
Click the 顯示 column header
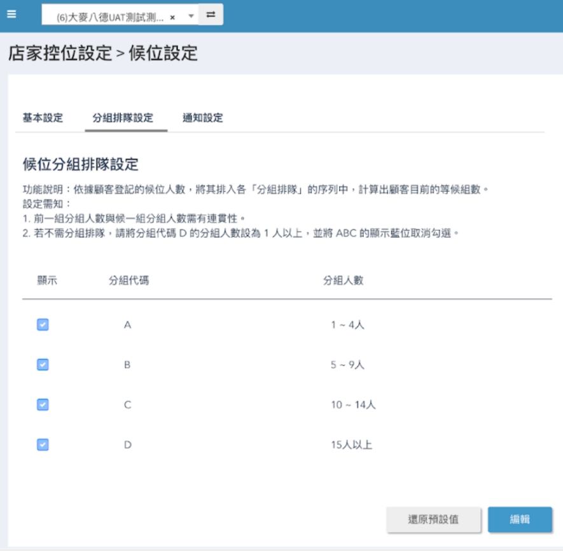47,280
